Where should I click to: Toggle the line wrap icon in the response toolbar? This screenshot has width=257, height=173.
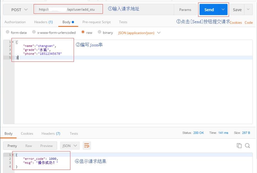(x=87, y=146)
